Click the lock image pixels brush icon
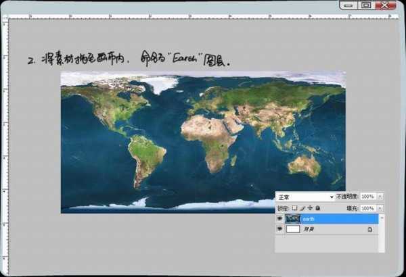Screen dimensions: 406x277 pos(302,208)
